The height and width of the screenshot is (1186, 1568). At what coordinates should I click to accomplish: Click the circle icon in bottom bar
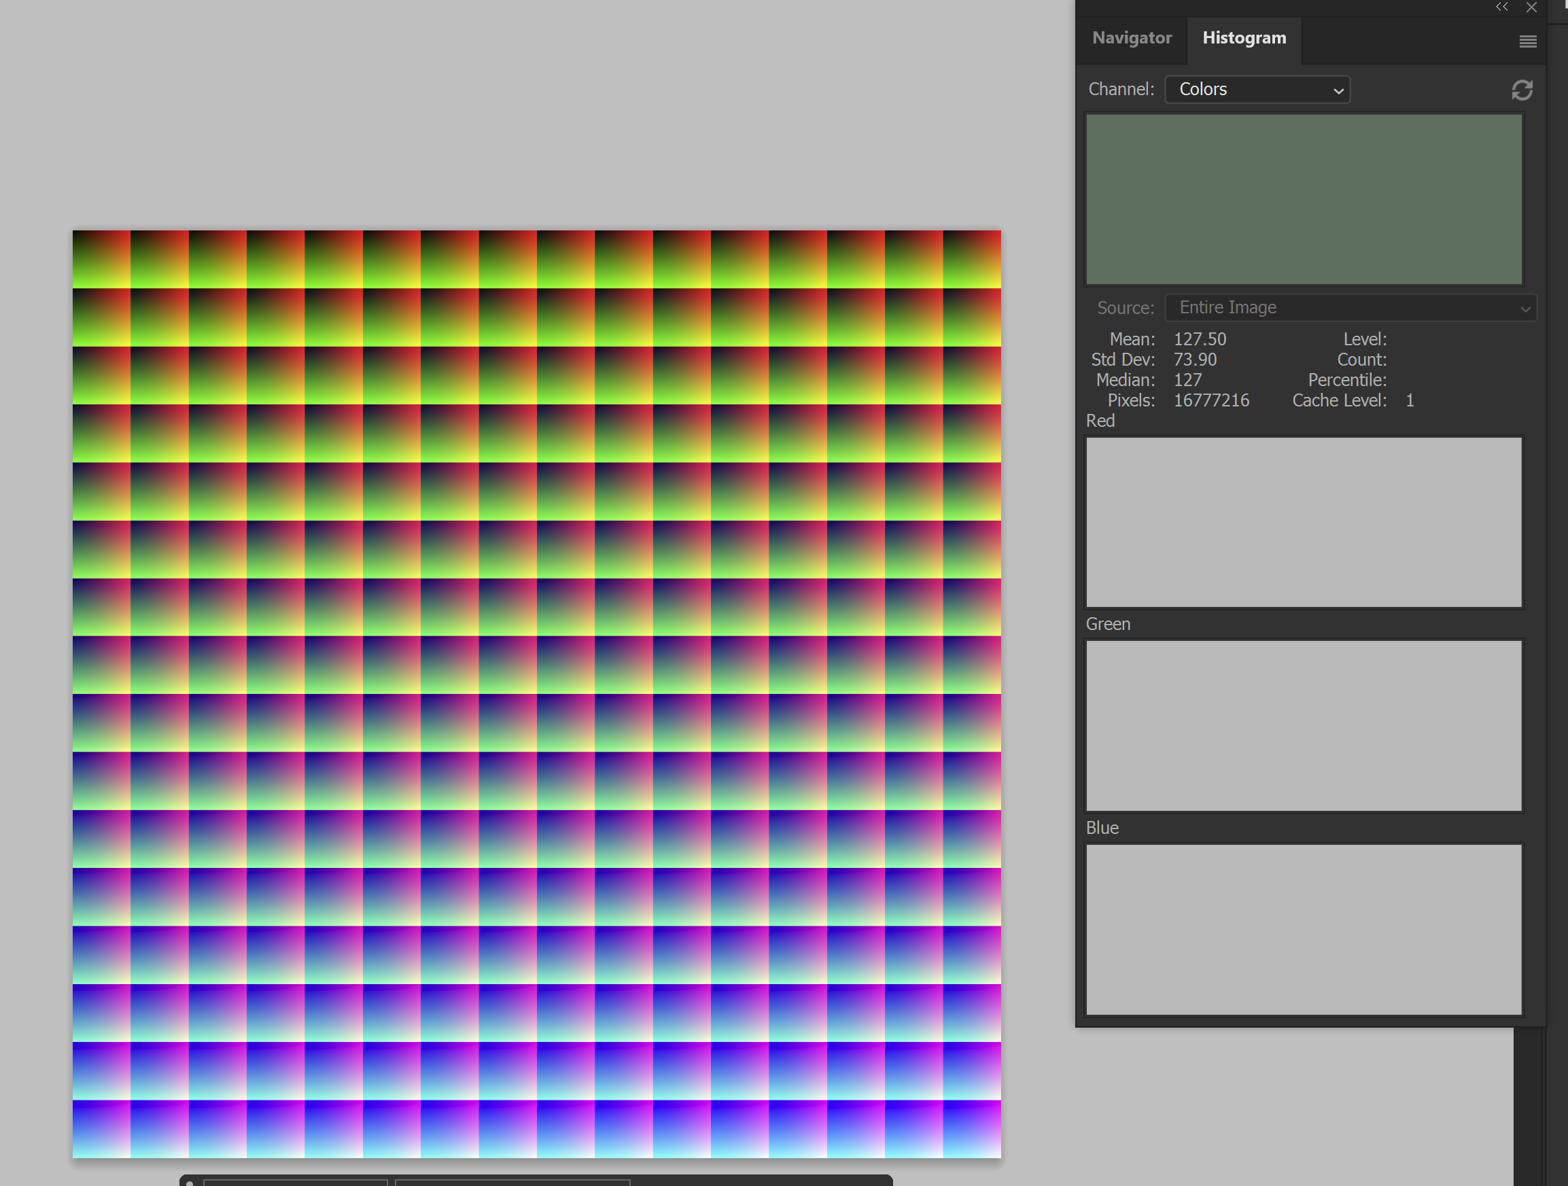189,1183
